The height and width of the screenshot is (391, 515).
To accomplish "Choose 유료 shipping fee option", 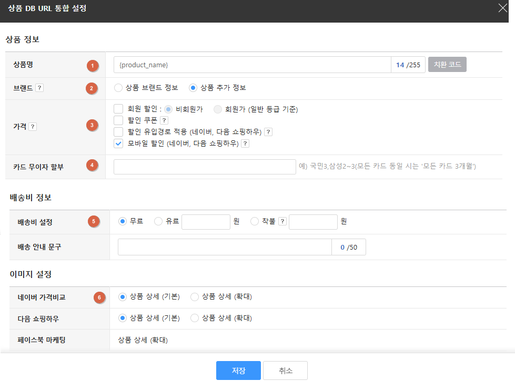I will (x=158, y=221).
